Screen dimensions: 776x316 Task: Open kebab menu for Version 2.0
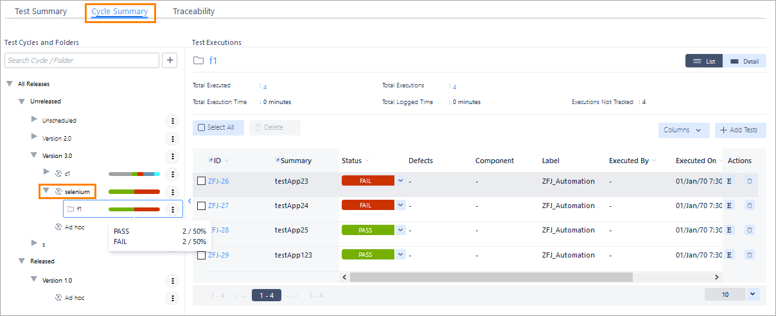tap(172, 139)
